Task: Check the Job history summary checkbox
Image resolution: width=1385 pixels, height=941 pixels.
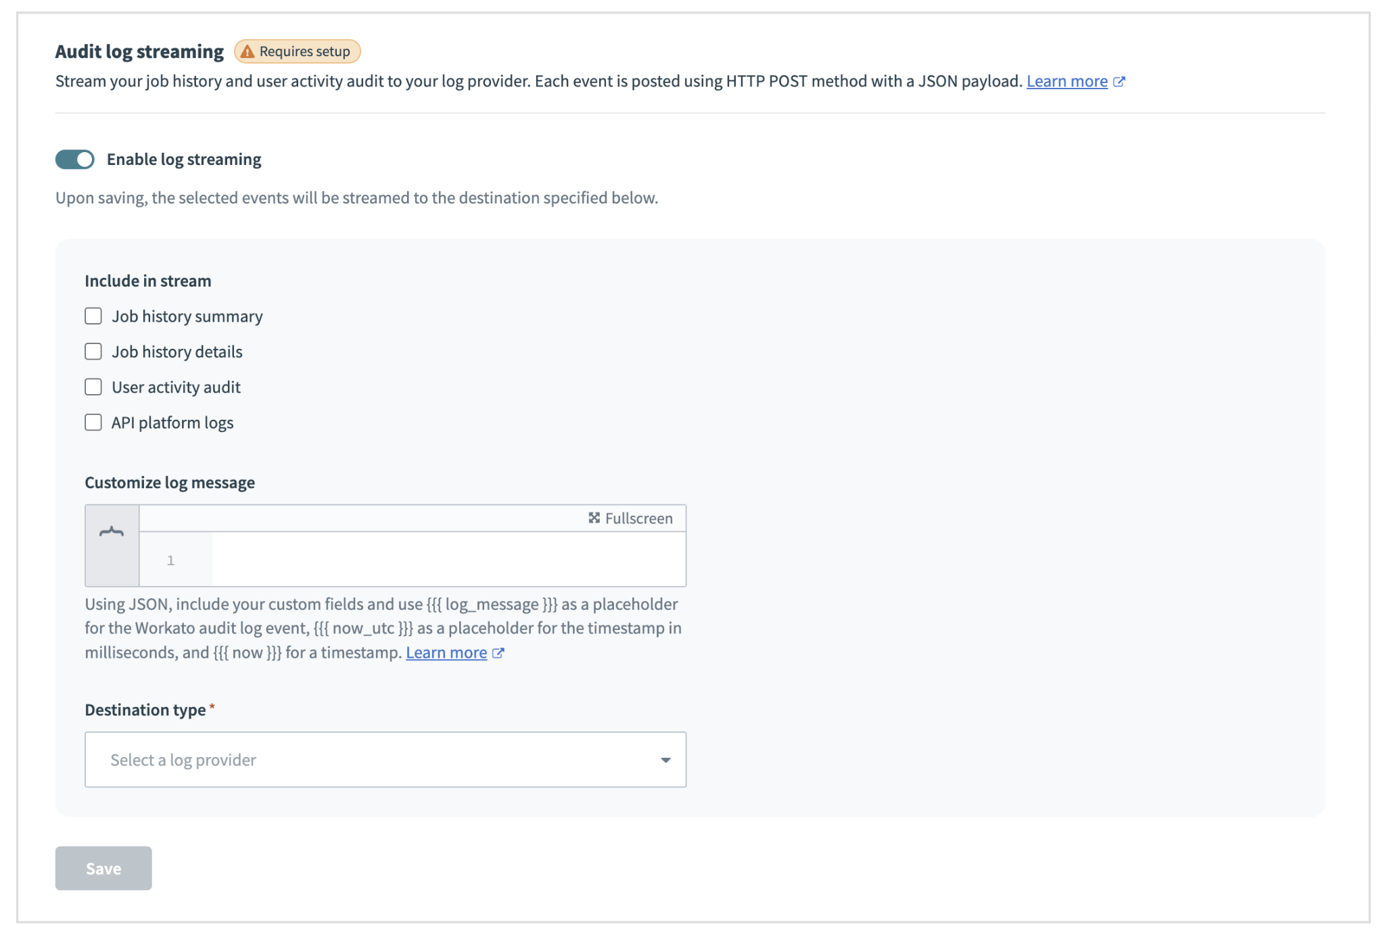Action: pos(93,316)
